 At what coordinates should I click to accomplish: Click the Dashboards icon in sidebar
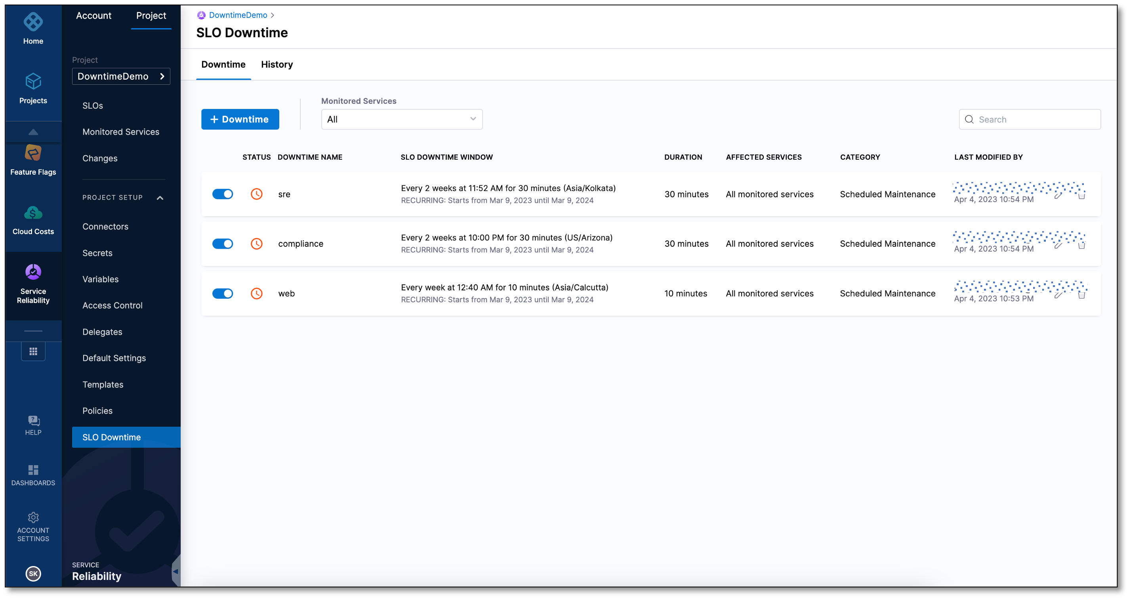pyautogui.click(x=33, y=471)
